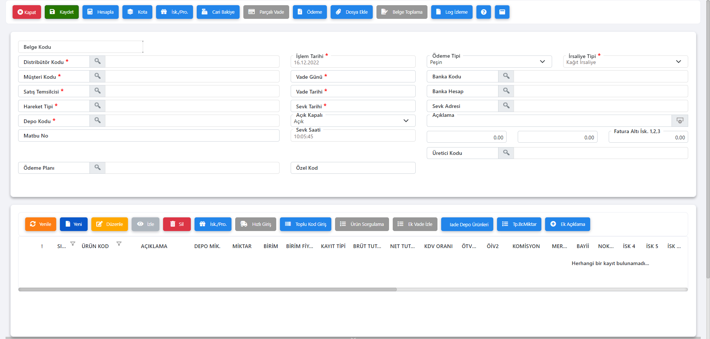The height and width of the screenshot is (339, 710).
Task: Open filter on SI... column
Action: click(73, 244)
